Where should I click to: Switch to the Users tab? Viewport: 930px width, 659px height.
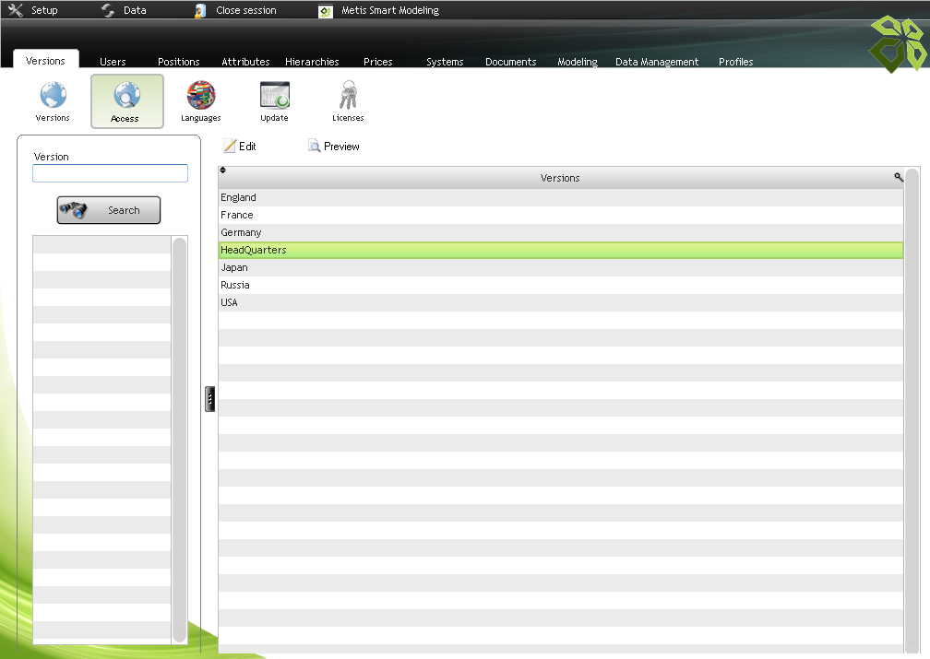pos(113,62)
